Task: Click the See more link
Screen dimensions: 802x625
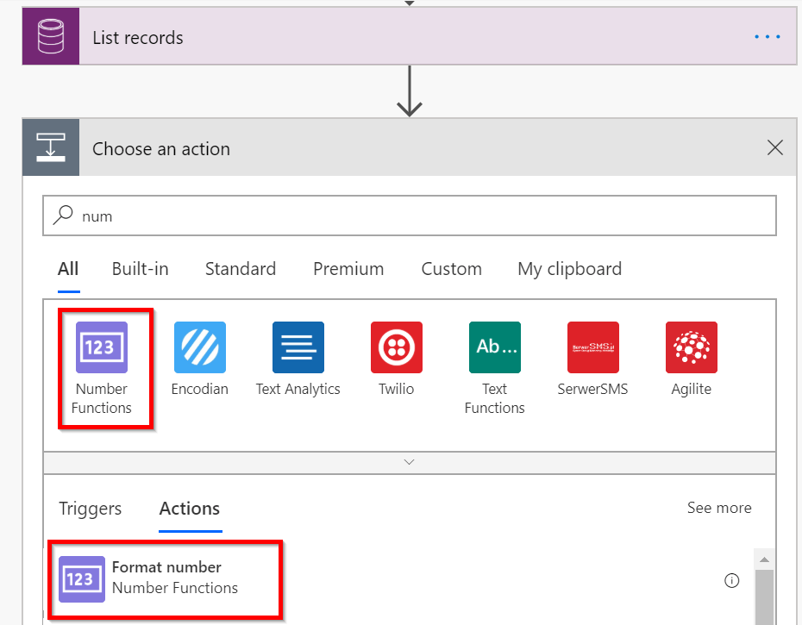Action: (719, 508)
